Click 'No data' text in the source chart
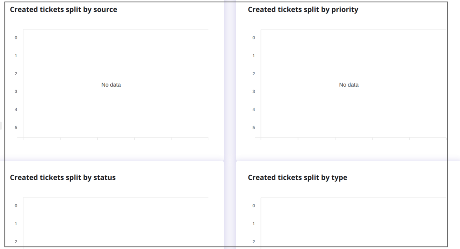 click(x=110, y=85)
